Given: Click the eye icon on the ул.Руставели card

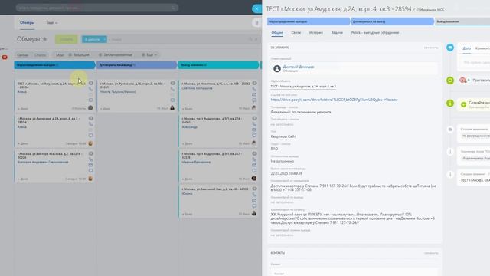Looking at the screenshot, I should click(x=173, y=84).
